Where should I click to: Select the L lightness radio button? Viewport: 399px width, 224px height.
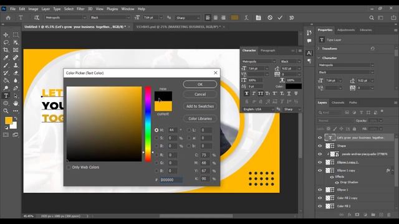tap(189, 130)
